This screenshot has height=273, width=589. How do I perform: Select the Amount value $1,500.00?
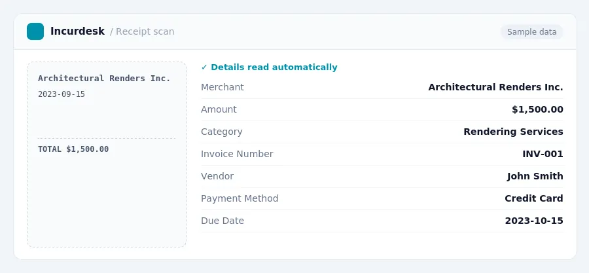click(537, 109)
